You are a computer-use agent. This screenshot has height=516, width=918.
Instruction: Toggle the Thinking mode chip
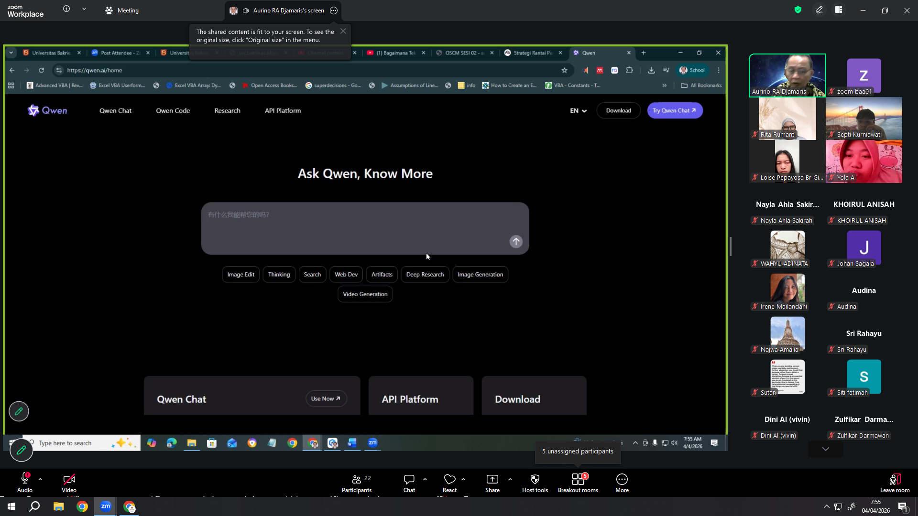coord(279,275)
